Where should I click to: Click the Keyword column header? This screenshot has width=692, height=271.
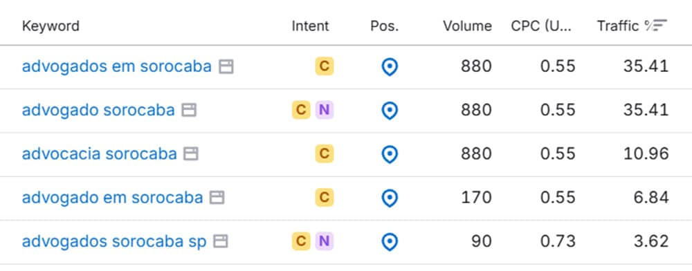51,26
